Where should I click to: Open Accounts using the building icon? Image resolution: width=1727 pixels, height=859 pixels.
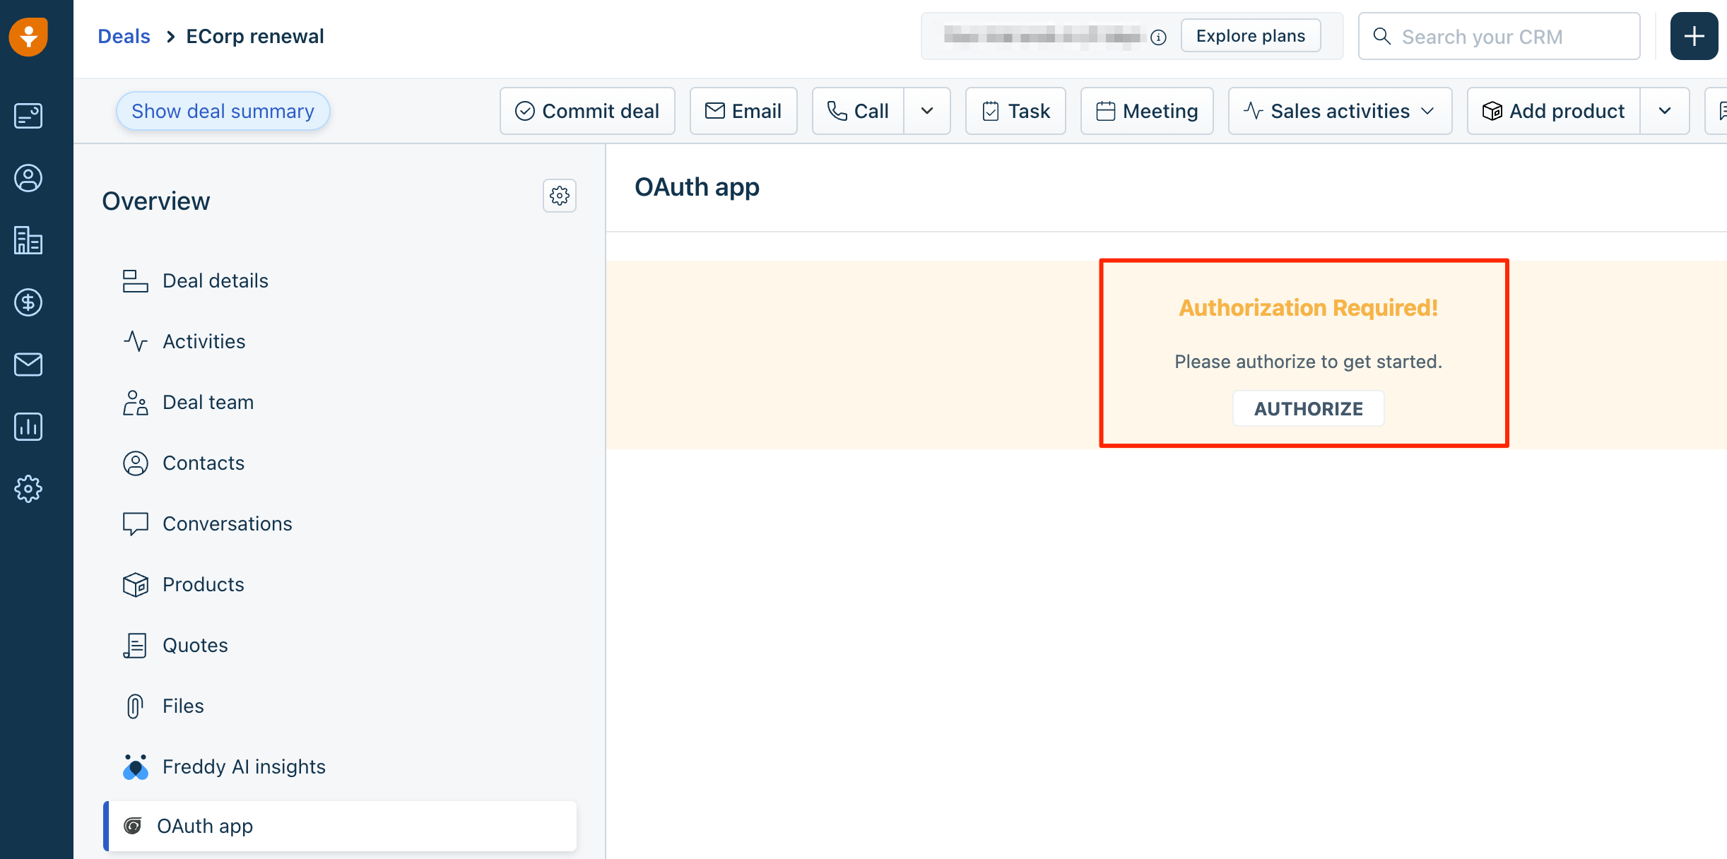point(28,240)
